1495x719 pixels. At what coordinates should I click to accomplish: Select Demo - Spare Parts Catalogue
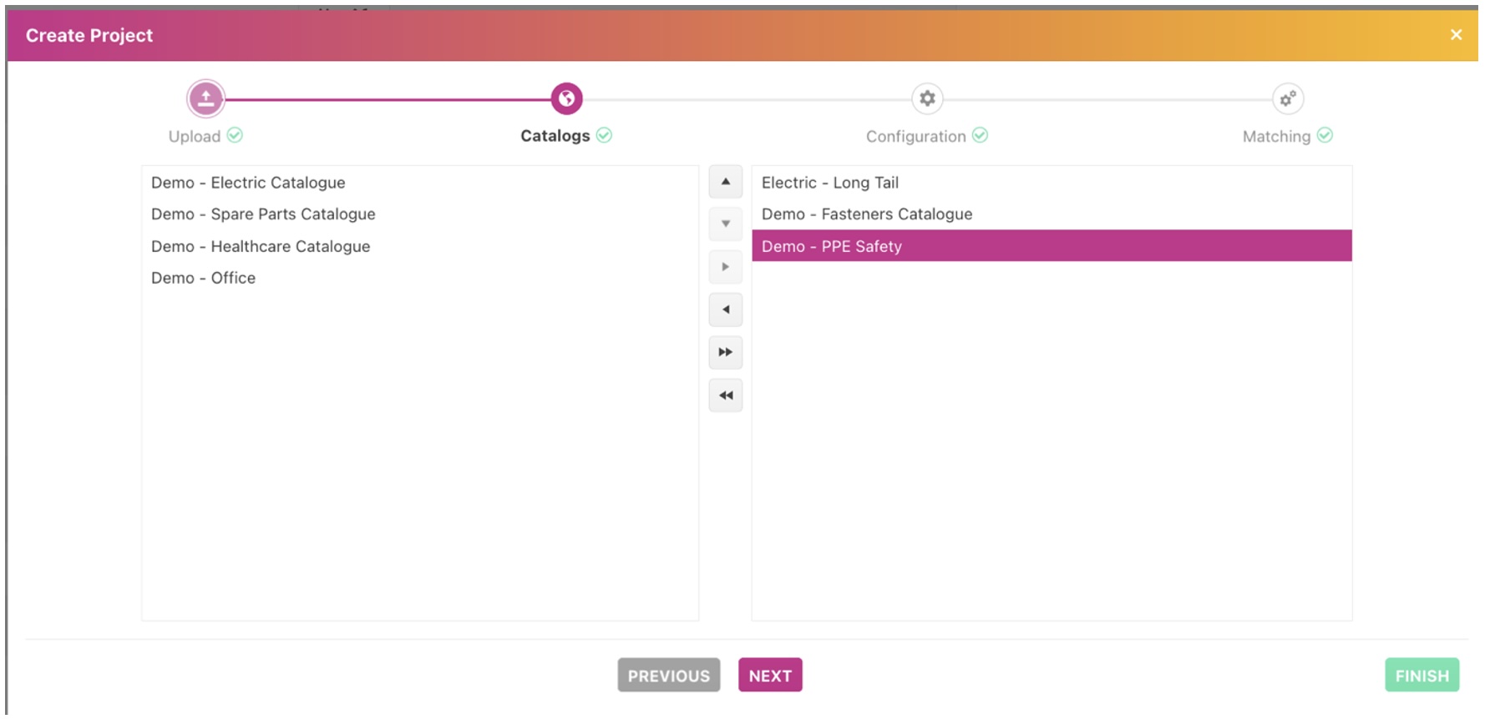(420, 214)
